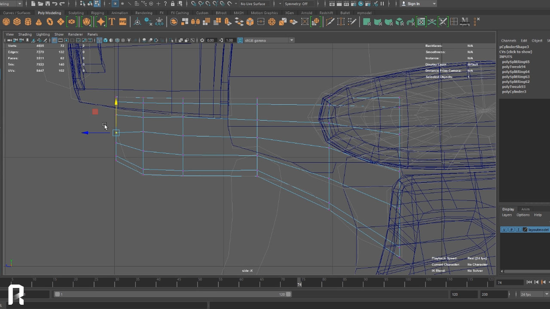Click the layoutmodel layer color swatch
Screen dimensions: 550x309
[x=525, y=230]
